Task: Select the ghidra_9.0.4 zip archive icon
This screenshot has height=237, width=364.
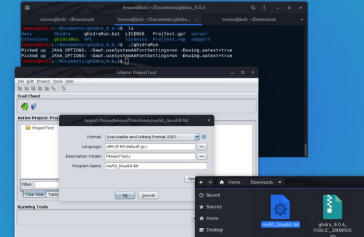Action: (x=332, y=207)
